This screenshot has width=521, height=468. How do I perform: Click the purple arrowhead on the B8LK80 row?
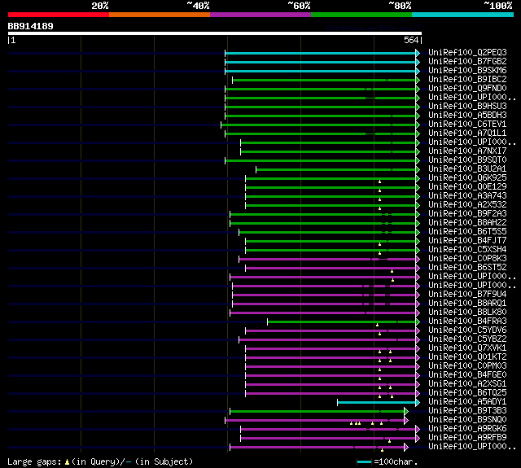[418, 313]
